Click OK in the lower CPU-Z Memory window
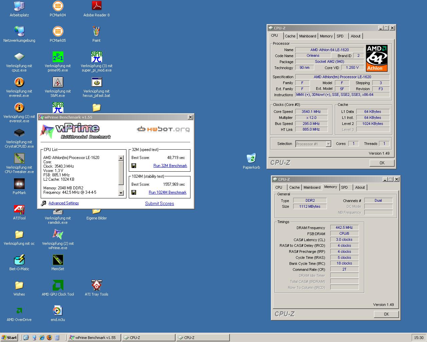Image resolution: width=427 pixels, height=342 pixels. pyautogui.click(x=386, y=314)
